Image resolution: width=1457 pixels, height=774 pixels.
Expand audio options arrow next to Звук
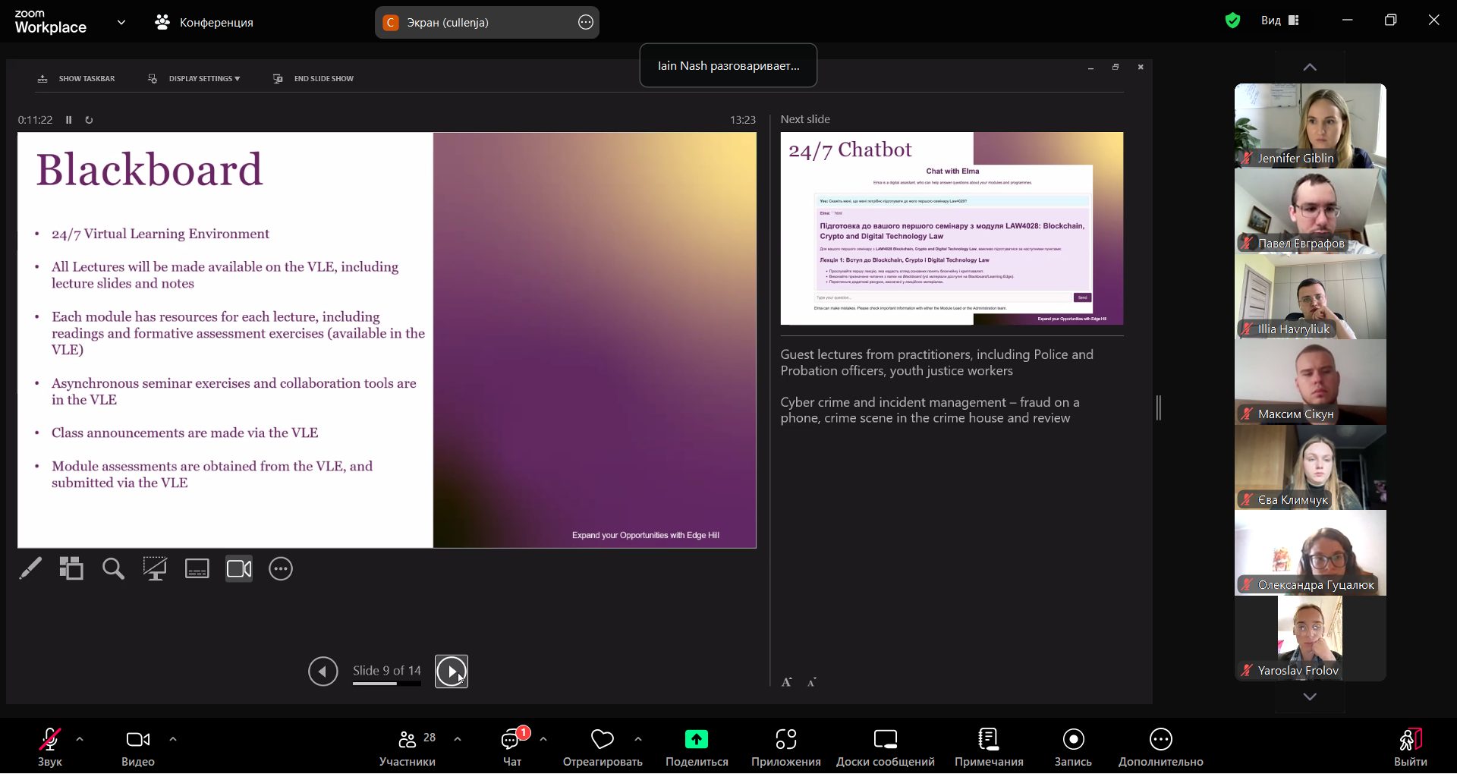pyautogui.click(x=80, y=738)
